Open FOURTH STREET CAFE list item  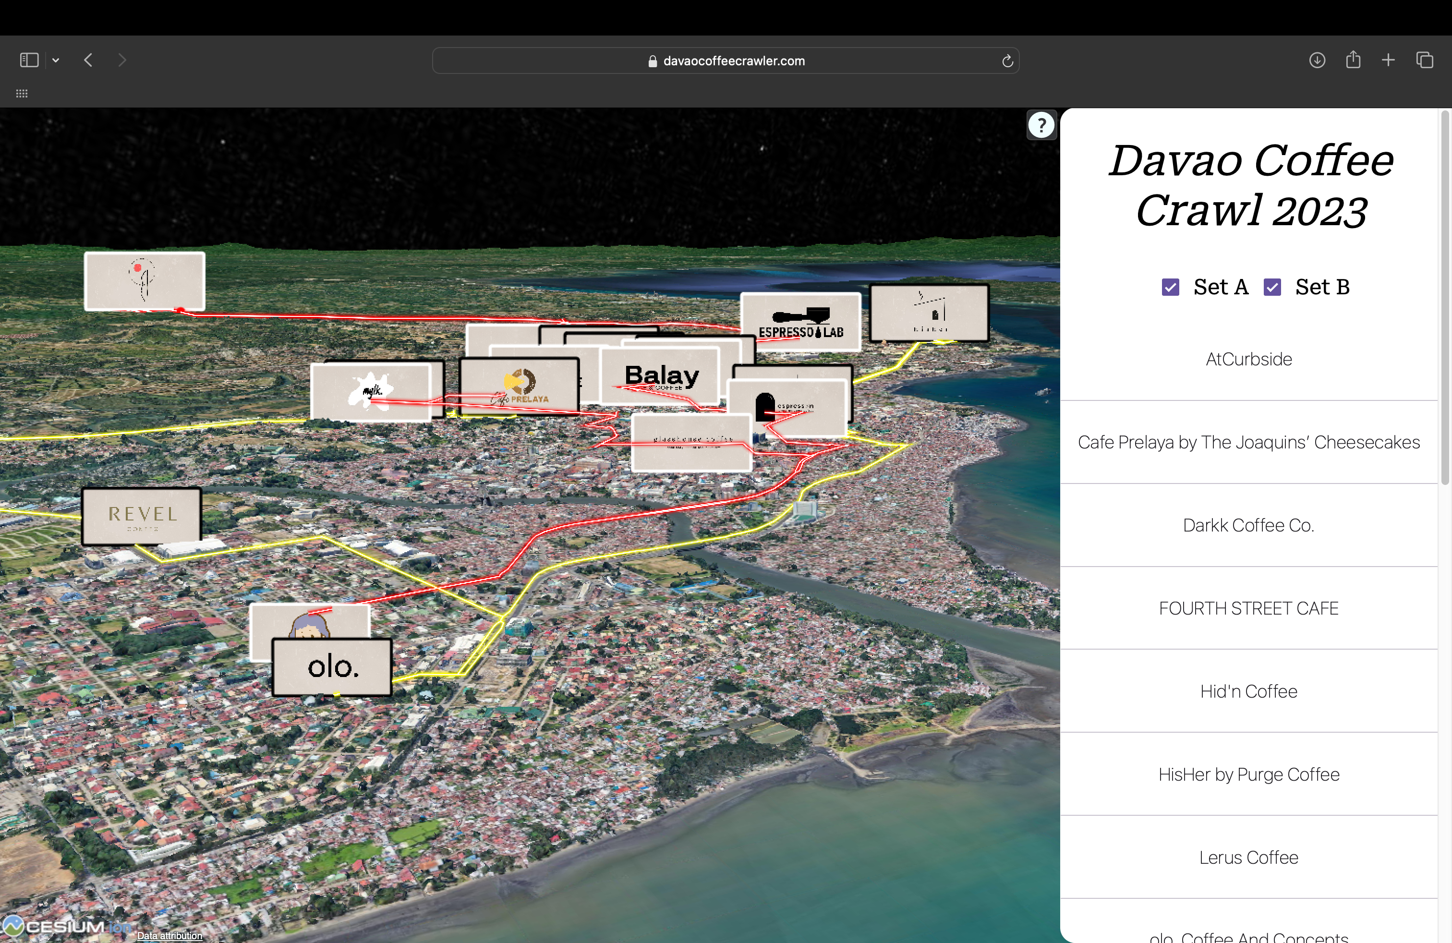(1248, 608)
